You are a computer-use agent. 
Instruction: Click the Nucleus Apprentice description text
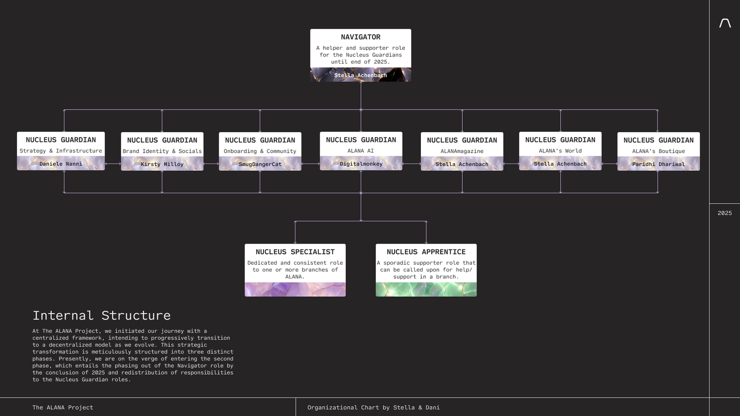click(x=426, y=270)
